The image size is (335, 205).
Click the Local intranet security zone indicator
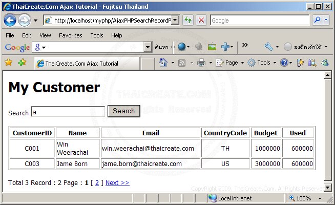point(246,198)
